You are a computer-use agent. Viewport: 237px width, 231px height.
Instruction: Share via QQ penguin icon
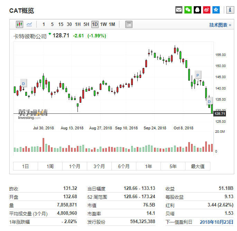[x=197, y=10]
